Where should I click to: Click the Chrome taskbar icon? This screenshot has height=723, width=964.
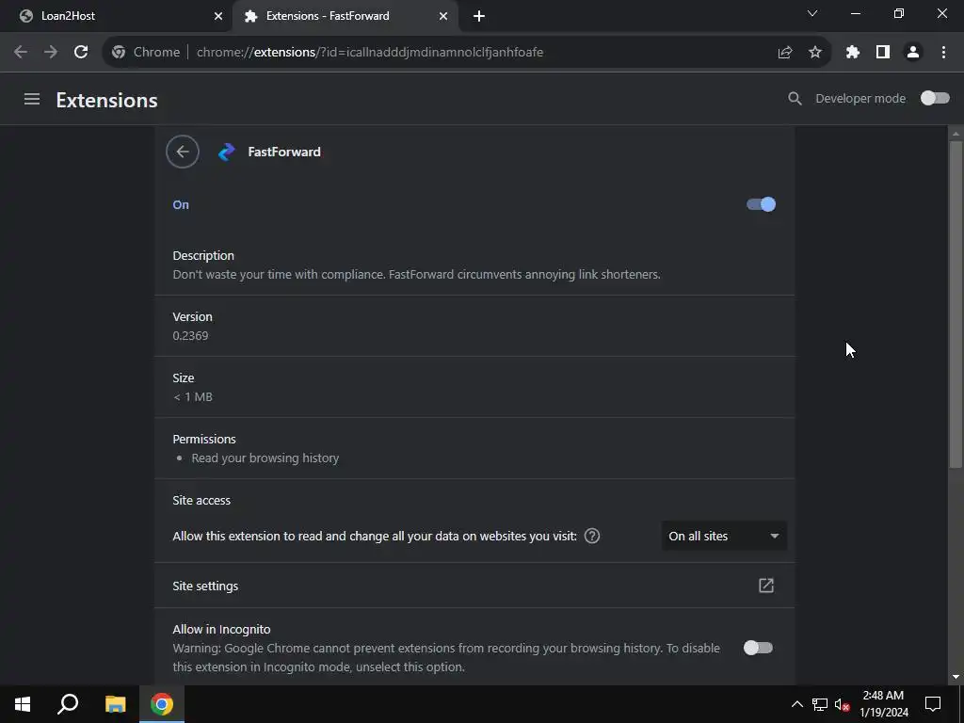[162, 704]
